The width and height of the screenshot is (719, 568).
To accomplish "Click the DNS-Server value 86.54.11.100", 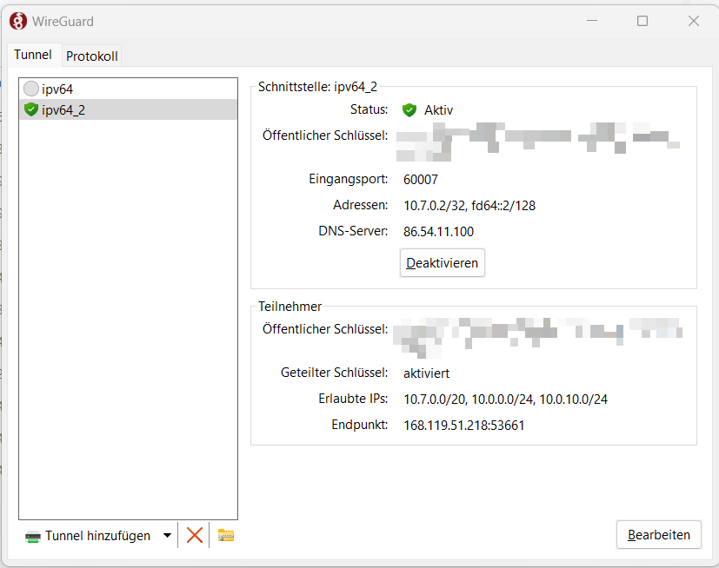I will pos(438,231).
